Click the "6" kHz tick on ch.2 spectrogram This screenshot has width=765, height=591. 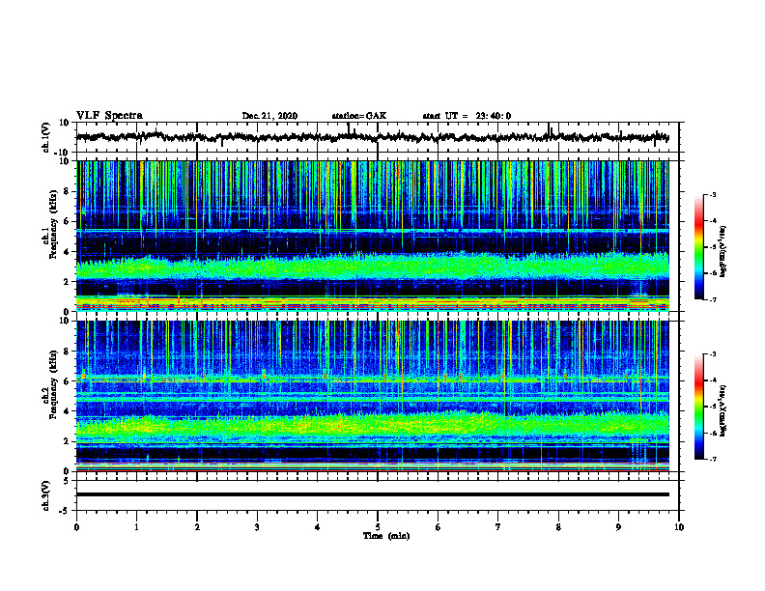[68, 381]
